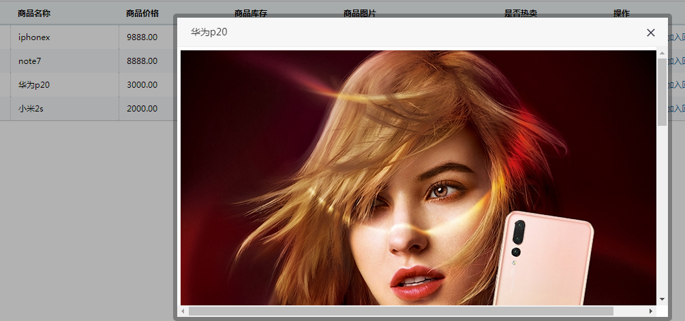Select the iphonex row name
Image resolution: width=685 pixels, height=321 pixels.
pyautogui.click(x=34, y=37)
